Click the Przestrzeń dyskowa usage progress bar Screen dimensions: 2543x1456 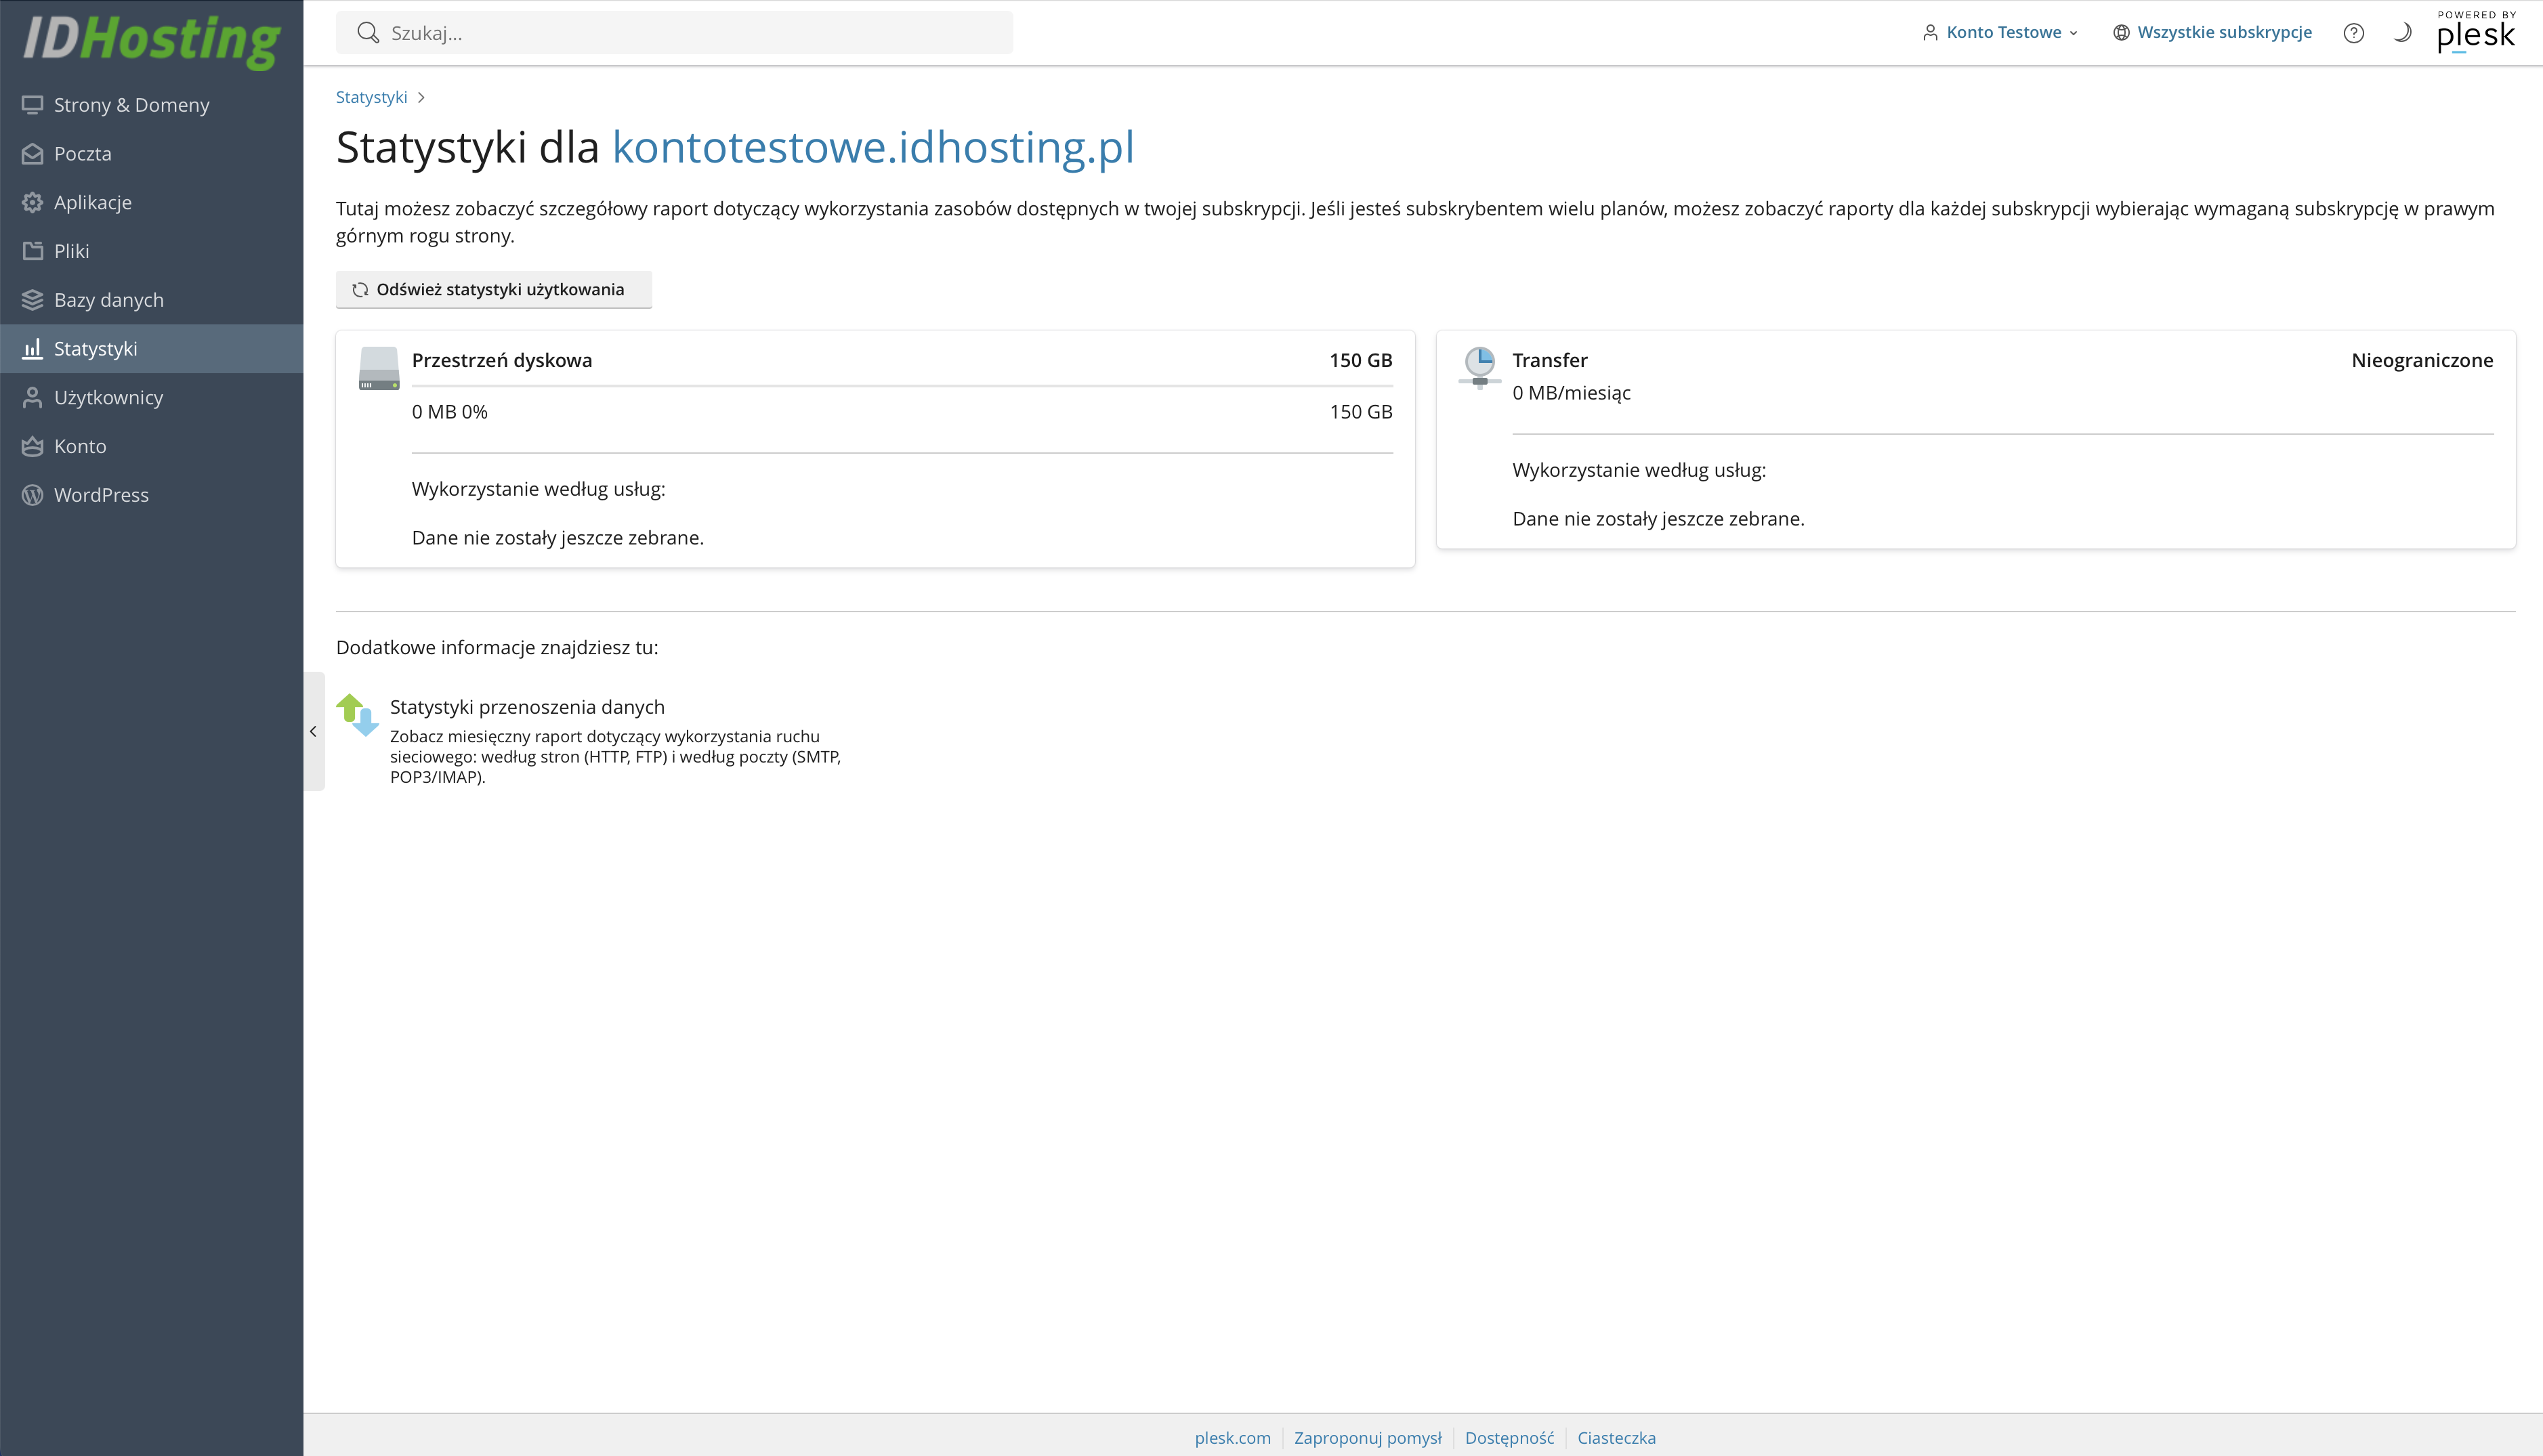tap(901, 386)
